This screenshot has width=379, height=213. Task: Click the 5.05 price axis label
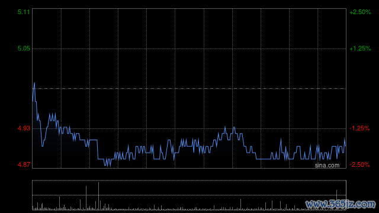(x=24, y=49)
